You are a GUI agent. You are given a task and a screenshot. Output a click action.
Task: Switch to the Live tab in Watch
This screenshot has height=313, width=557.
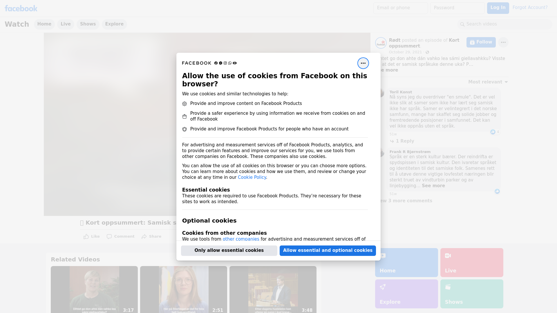click(66, 24)
